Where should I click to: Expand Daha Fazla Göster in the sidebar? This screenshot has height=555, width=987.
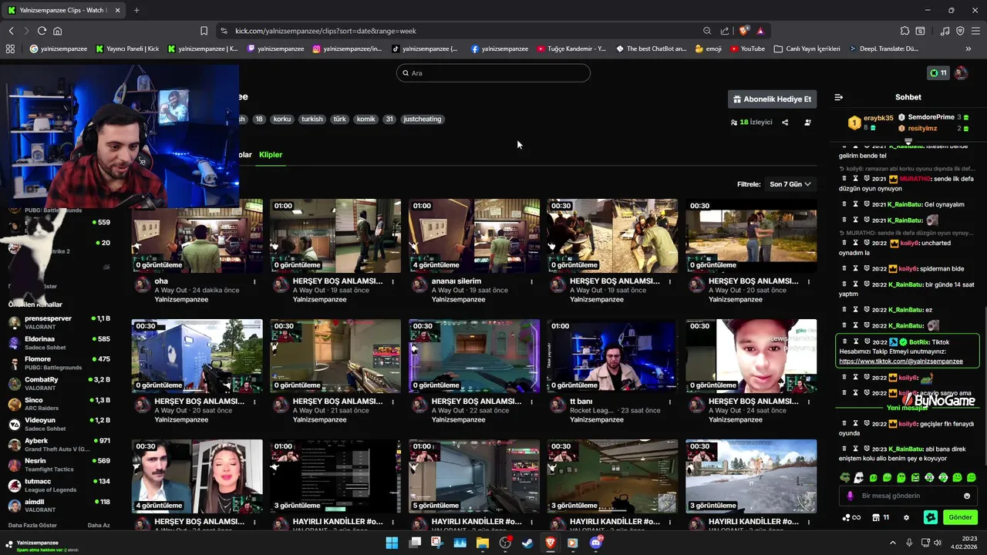coord(32,525)
